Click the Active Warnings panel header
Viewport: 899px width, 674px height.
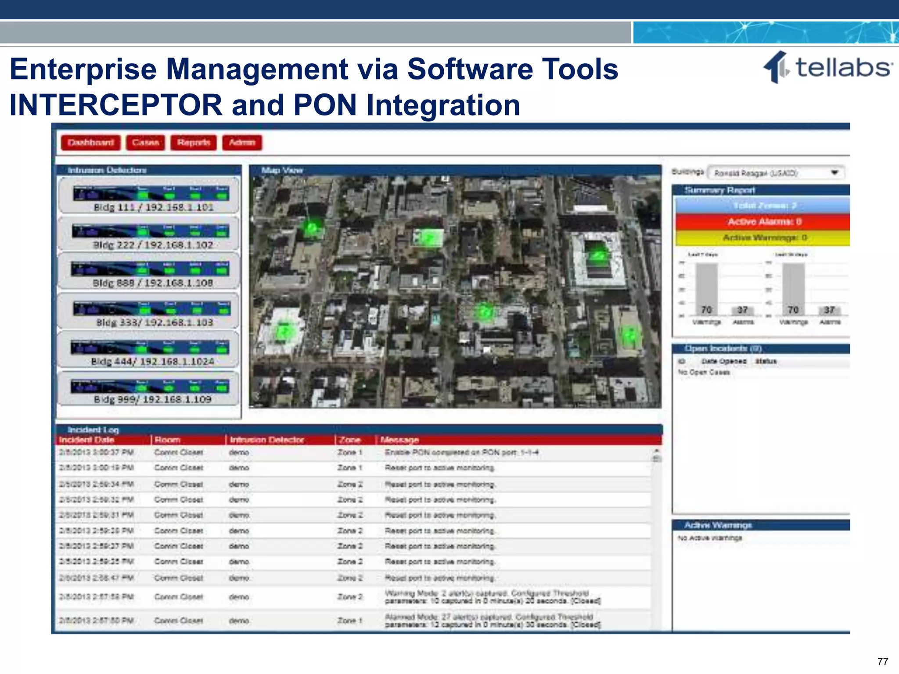click(761, 525)
